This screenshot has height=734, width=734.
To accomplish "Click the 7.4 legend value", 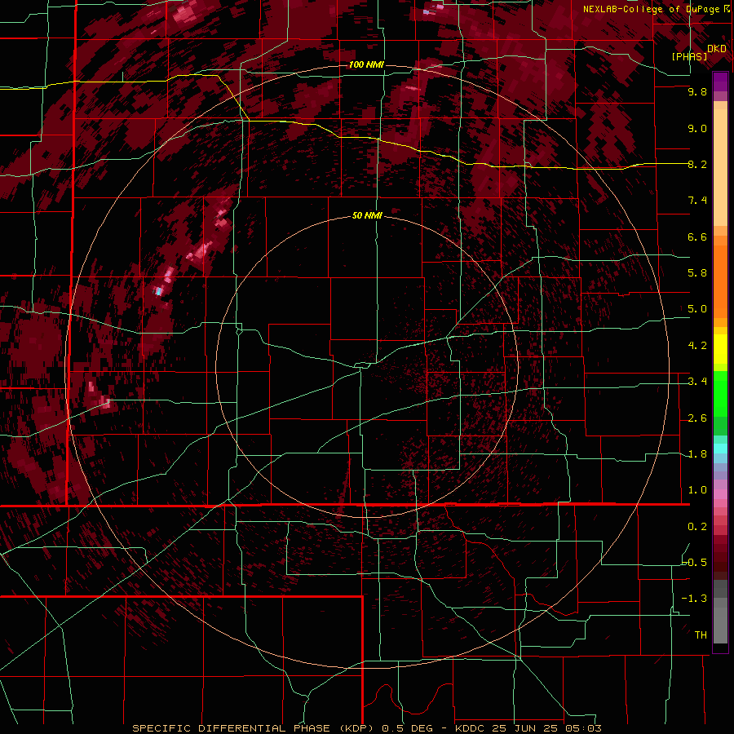I will coord(697,201).
